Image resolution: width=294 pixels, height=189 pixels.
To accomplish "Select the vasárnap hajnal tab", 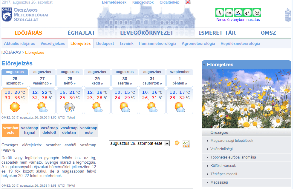I will [x=29, y=130].
